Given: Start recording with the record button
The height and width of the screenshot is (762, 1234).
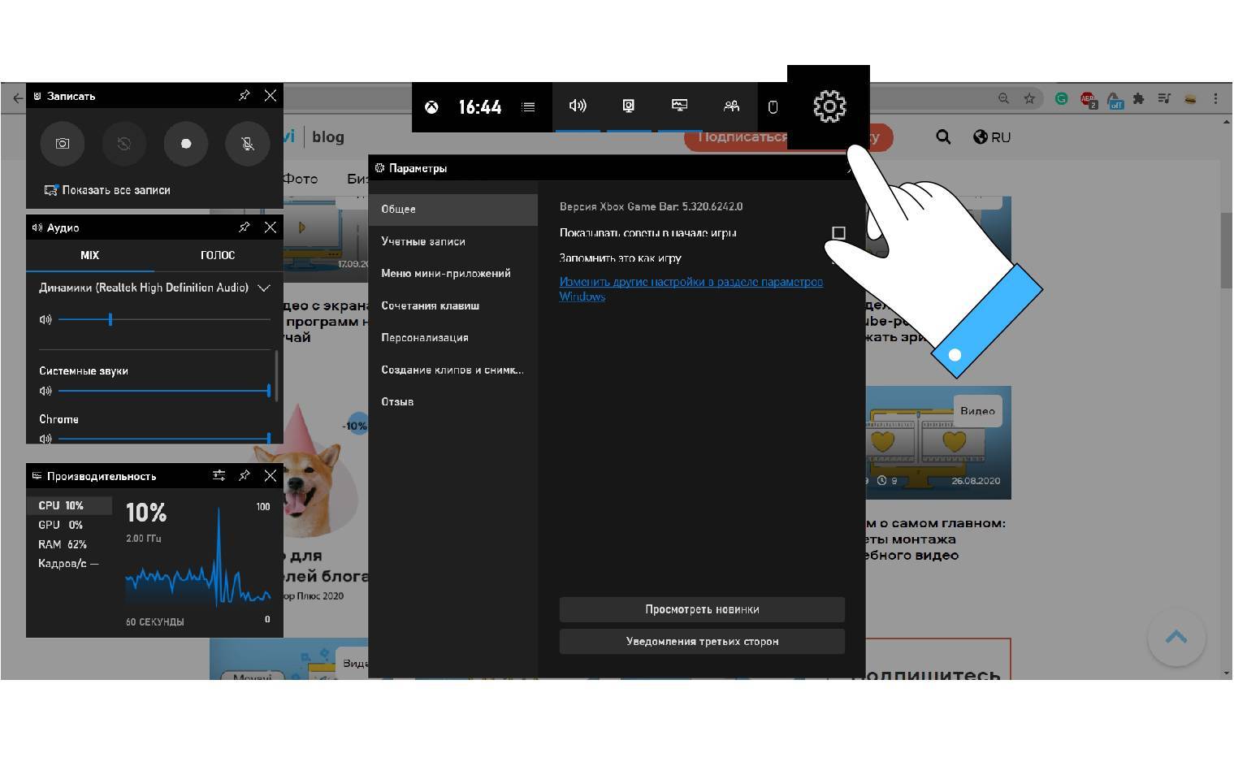Looking at the screenshot, I should tap(186, 144).
